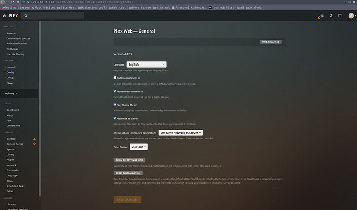Image resolution: width=357 pixels, height=210 pixels.
Task: Open Plex Web Player settings
Action: [10, 83]
